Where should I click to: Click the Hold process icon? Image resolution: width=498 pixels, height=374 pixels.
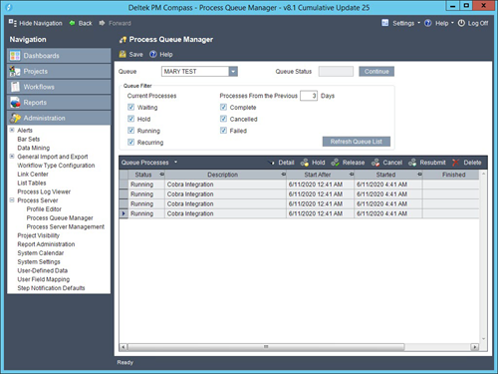coord(305,163)
